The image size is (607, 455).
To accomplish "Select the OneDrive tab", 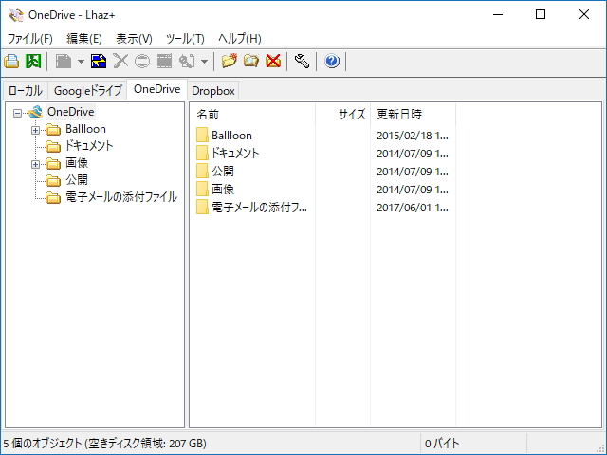I will tap(157, 89).
